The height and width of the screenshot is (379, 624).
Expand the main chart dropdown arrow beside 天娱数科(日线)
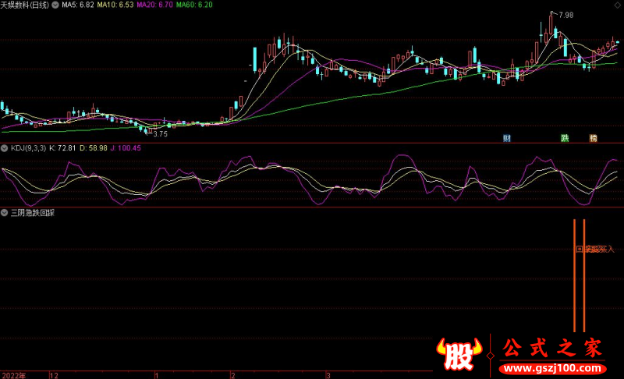(55, 5)
